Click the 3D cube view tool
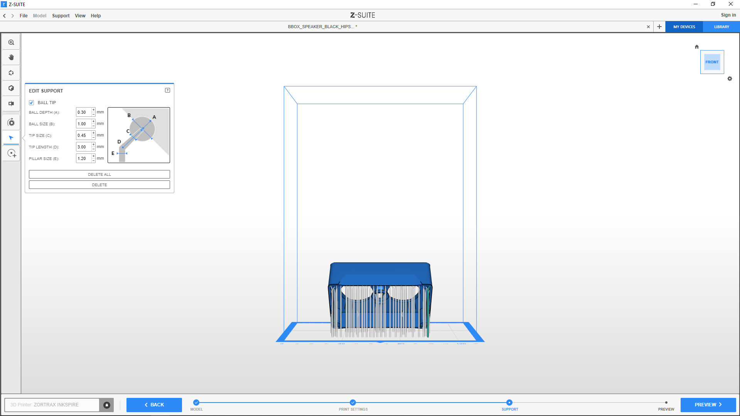The image size is (740, 416). point(11,88)
